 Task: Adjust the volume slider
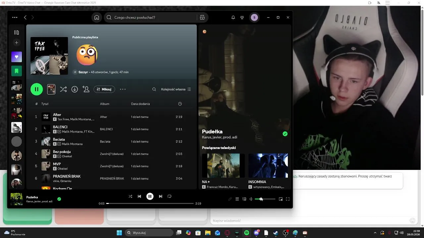click(x=265, y=199)
